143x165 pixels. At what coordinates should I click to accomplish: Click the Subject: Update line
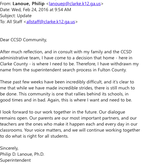pos(16,16)
